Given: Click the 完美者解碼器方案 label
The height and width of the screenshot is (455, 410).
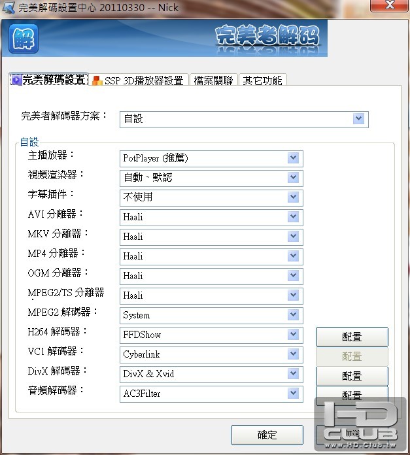Looking at the screenshot, I should point(64,116).
